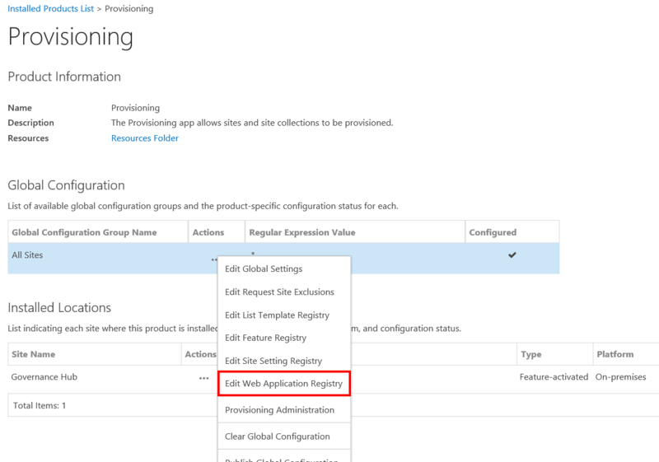
Task: Click the Type column header
Action: coord(530,354)
